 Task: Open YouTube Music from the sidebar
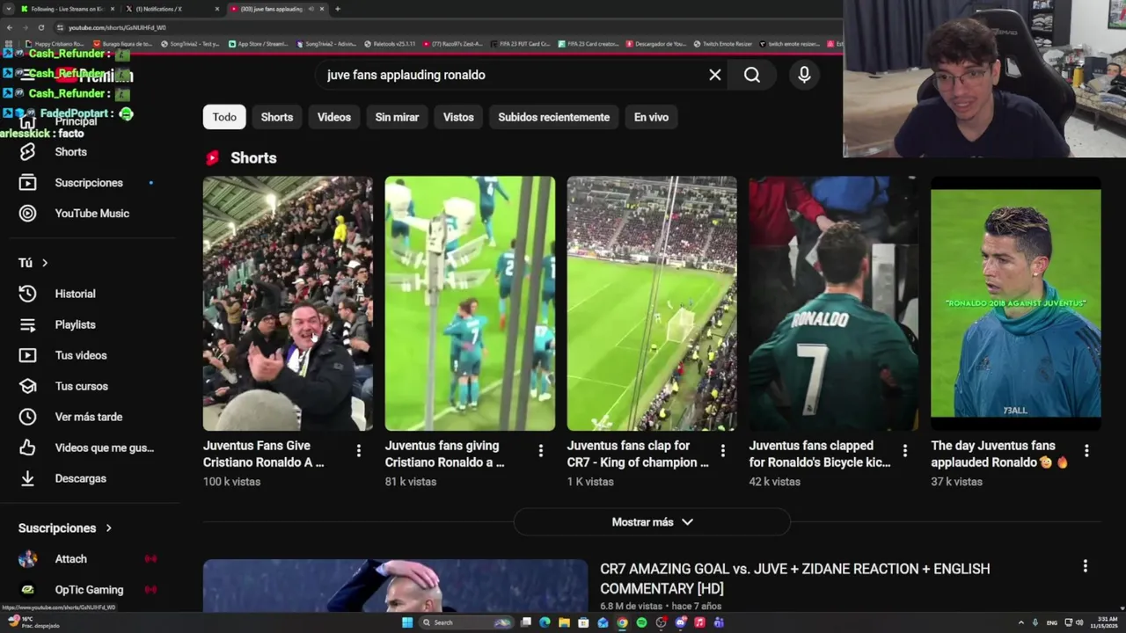tap(91, 214)
